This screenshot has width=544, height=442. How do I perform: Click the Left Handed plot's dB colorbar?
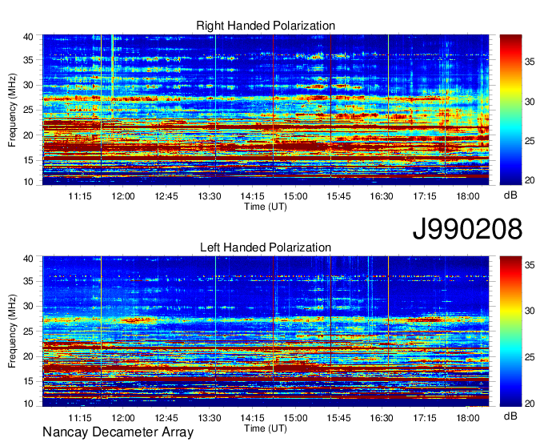click(510, 331)
